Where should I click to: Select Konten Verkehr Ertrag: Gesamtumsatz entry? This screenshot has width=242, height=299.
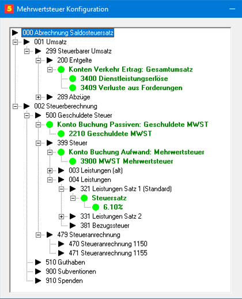pos(131,69)
